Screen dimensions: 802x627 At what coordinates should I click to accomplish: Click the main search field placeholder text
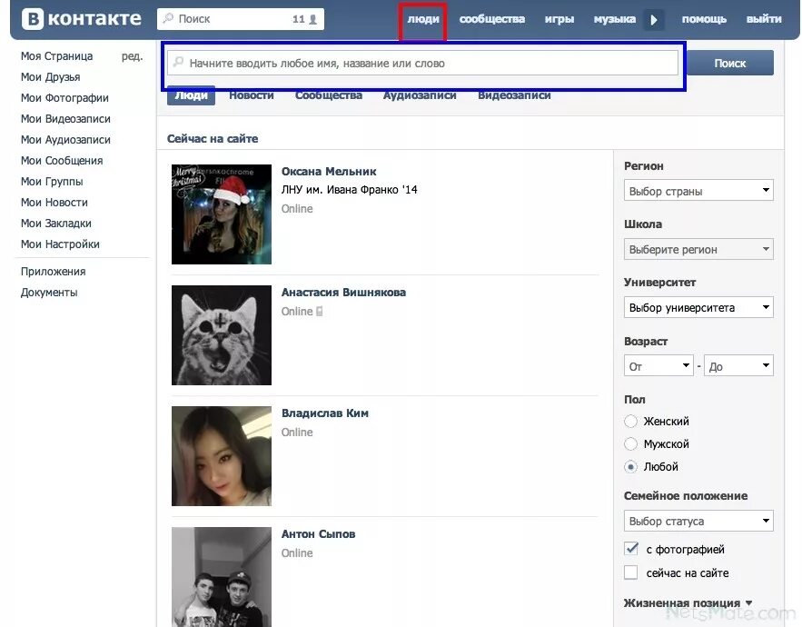(x=317, y=64)
